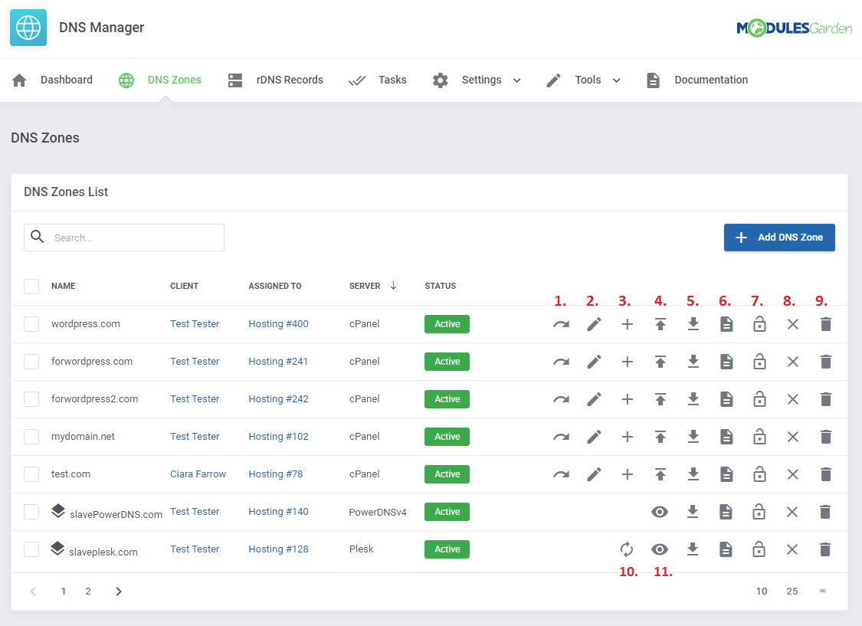Click the trash icon for slaveplesk.com
Viewport: 862px width, 626px height.
824,549
